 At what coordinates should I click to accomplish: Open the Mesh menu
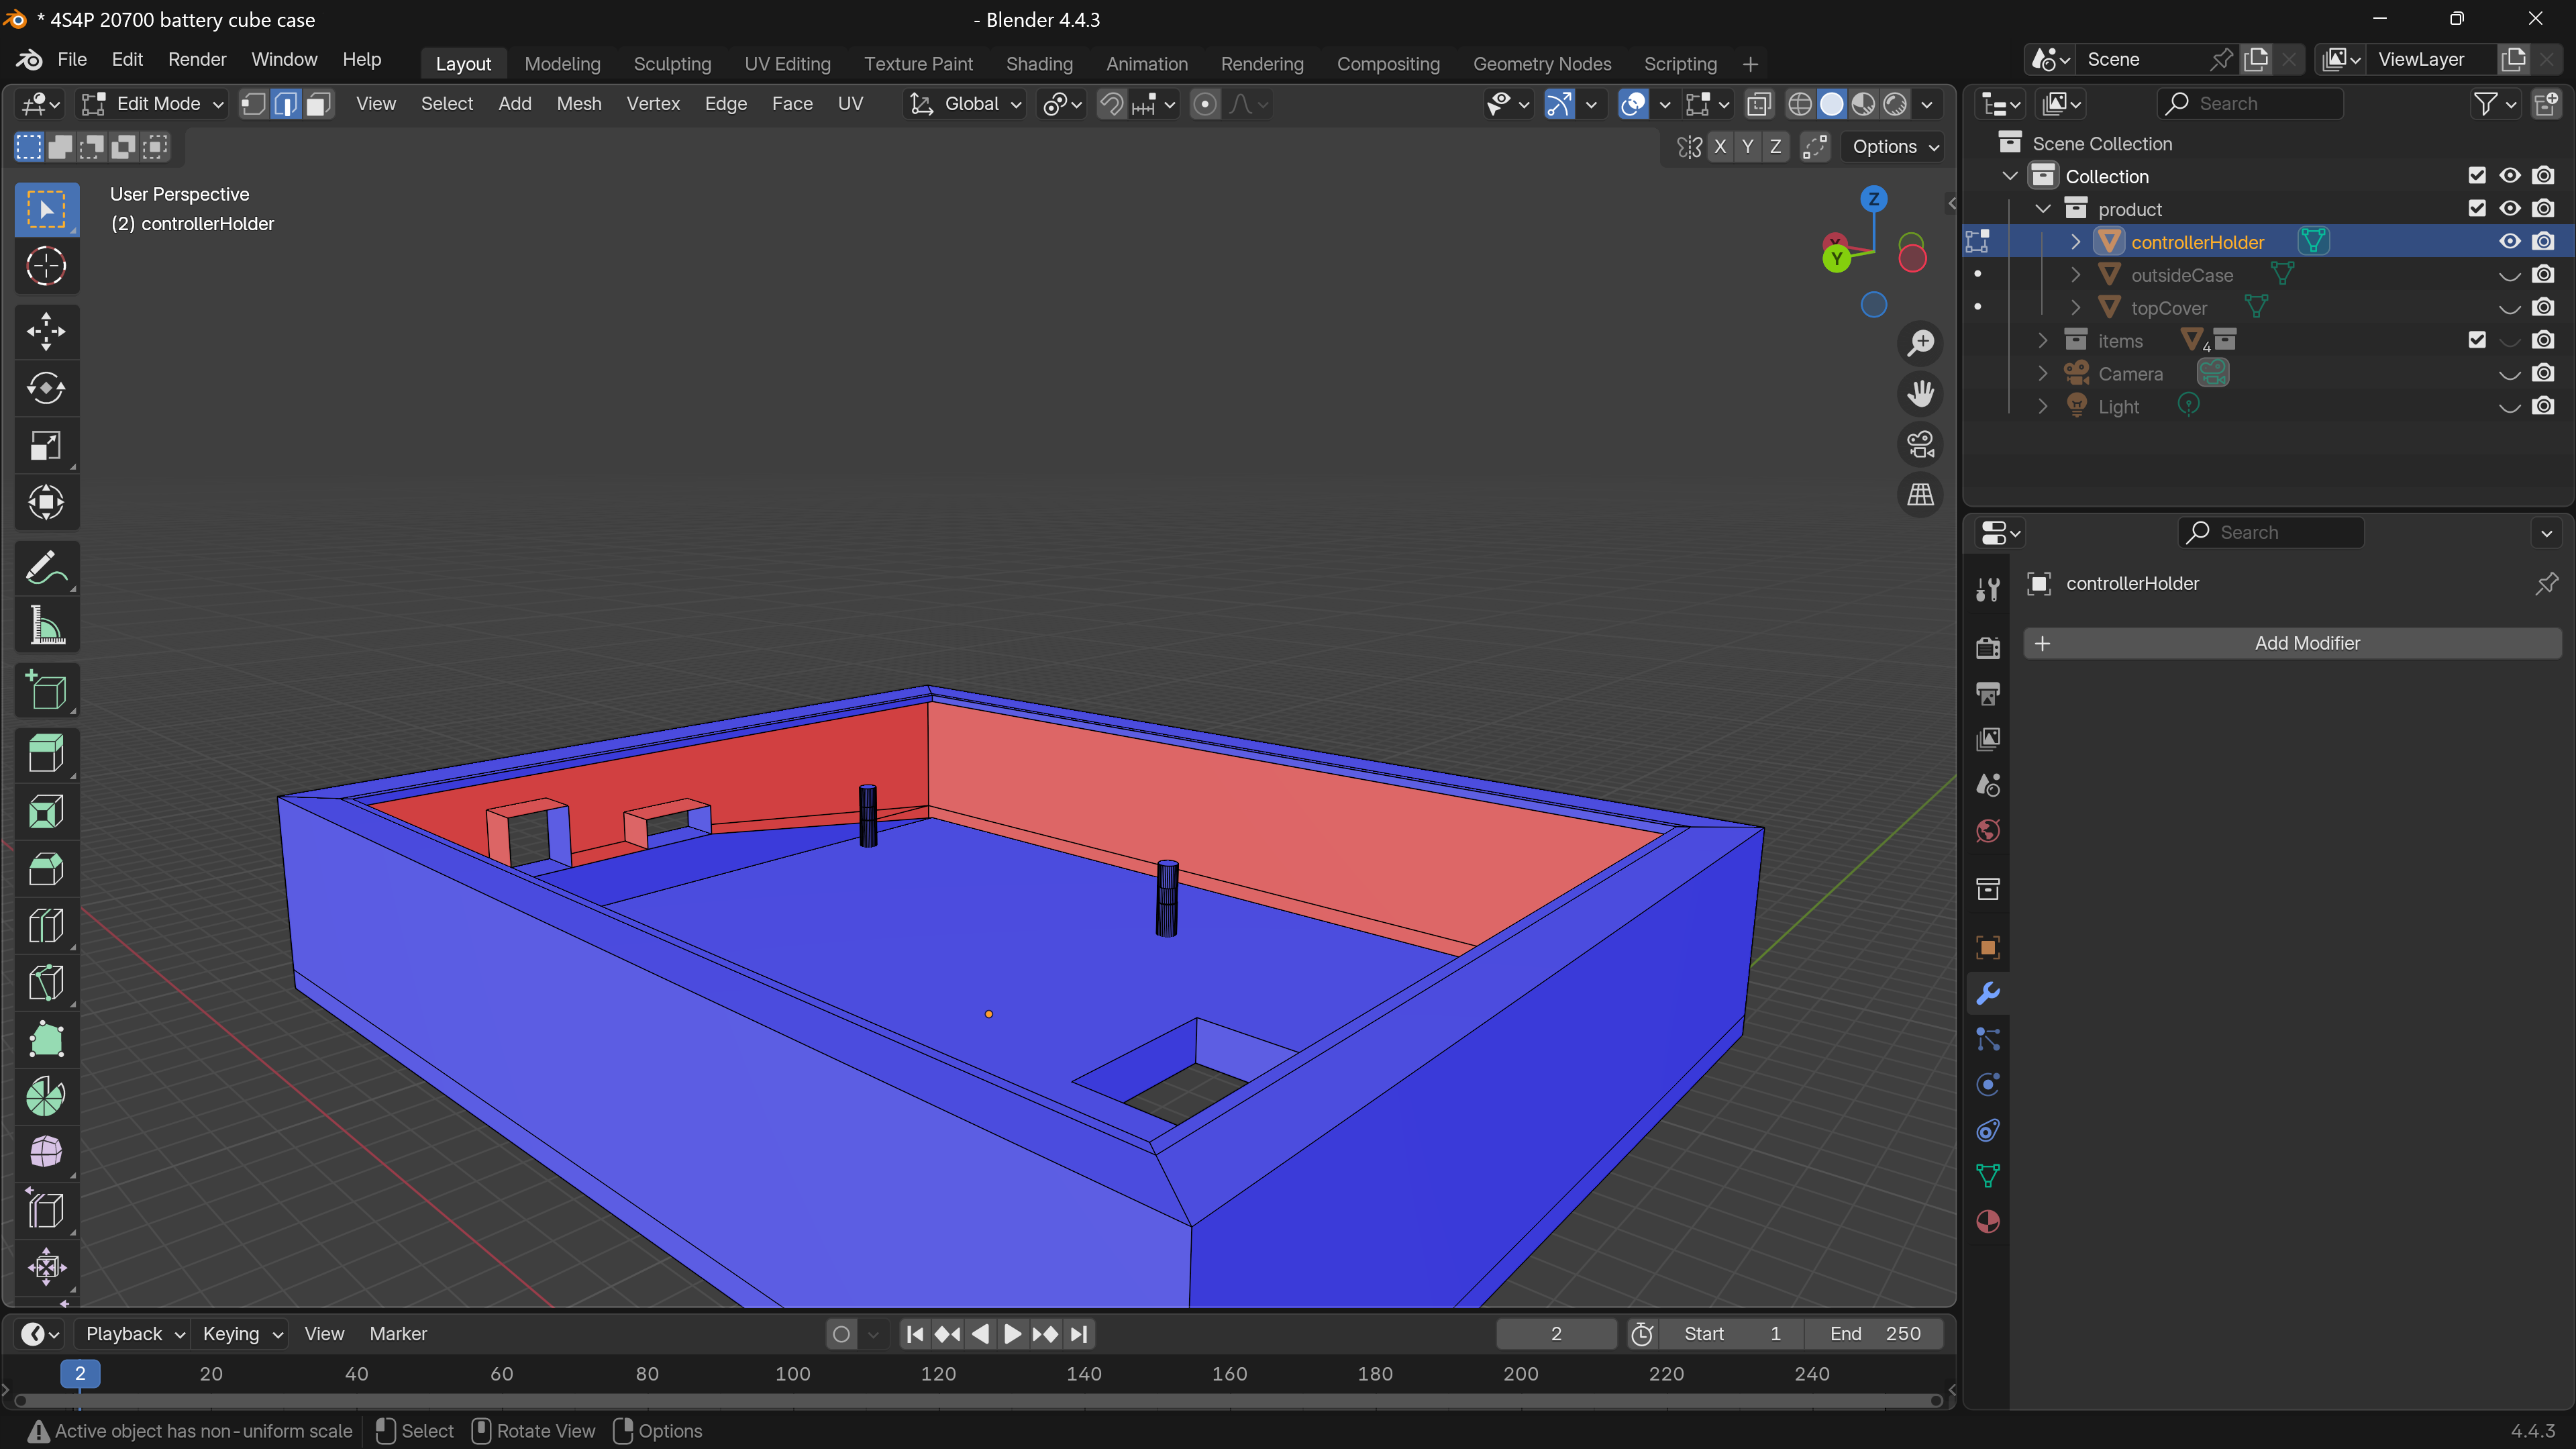click(x=579, y=104)
